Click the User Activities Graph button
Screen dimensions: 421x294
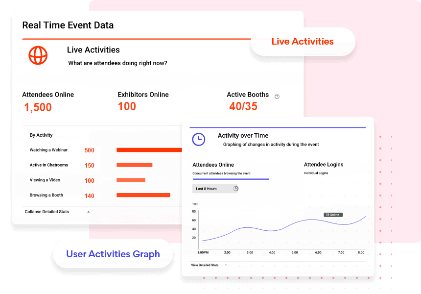coord(112,254)
